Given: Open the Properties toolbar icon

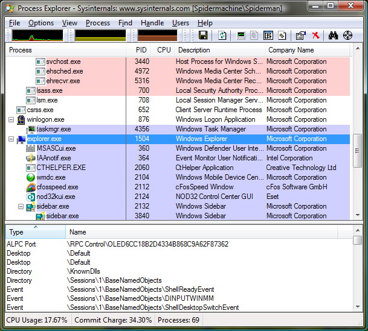Looking at the screenshot, I should 301,36.
